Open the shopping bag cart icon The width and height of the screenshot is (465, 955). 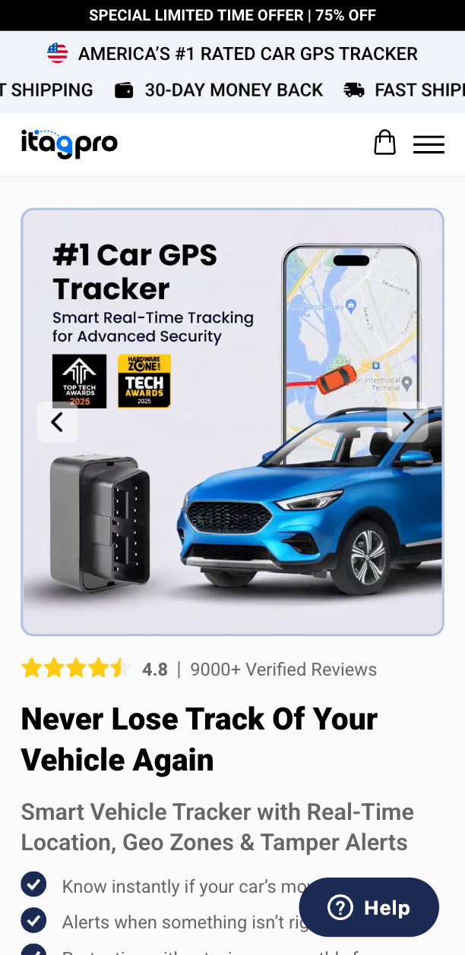click(385, 143)
